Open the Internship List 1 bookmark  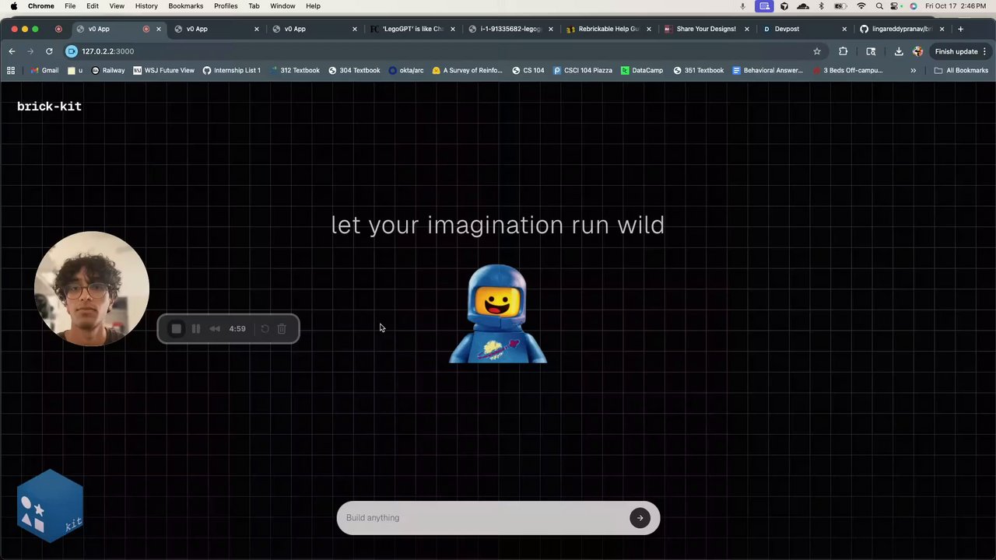pos(232,70)
